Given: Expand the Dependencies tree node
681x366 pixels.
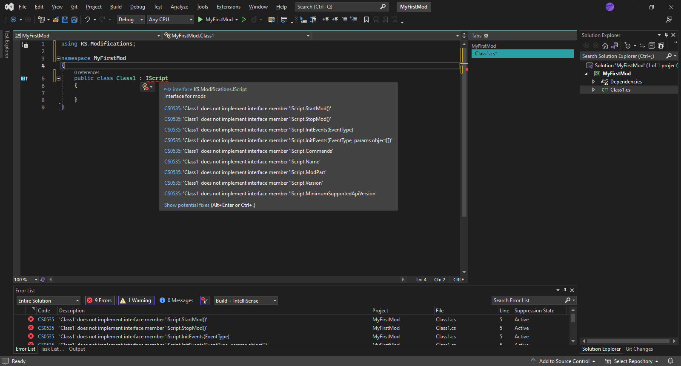Looking at the screenshot, I should (593, 82).
